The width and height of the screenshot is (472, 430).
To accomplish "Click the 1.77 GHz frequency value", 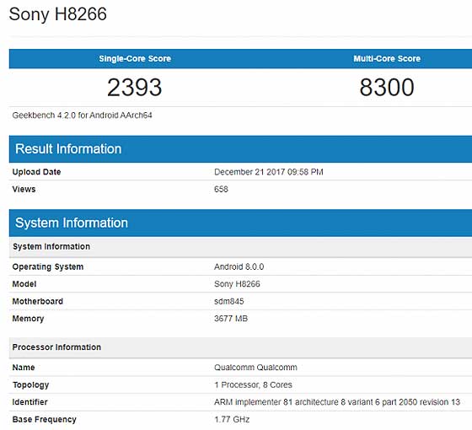I will (232, 420).
